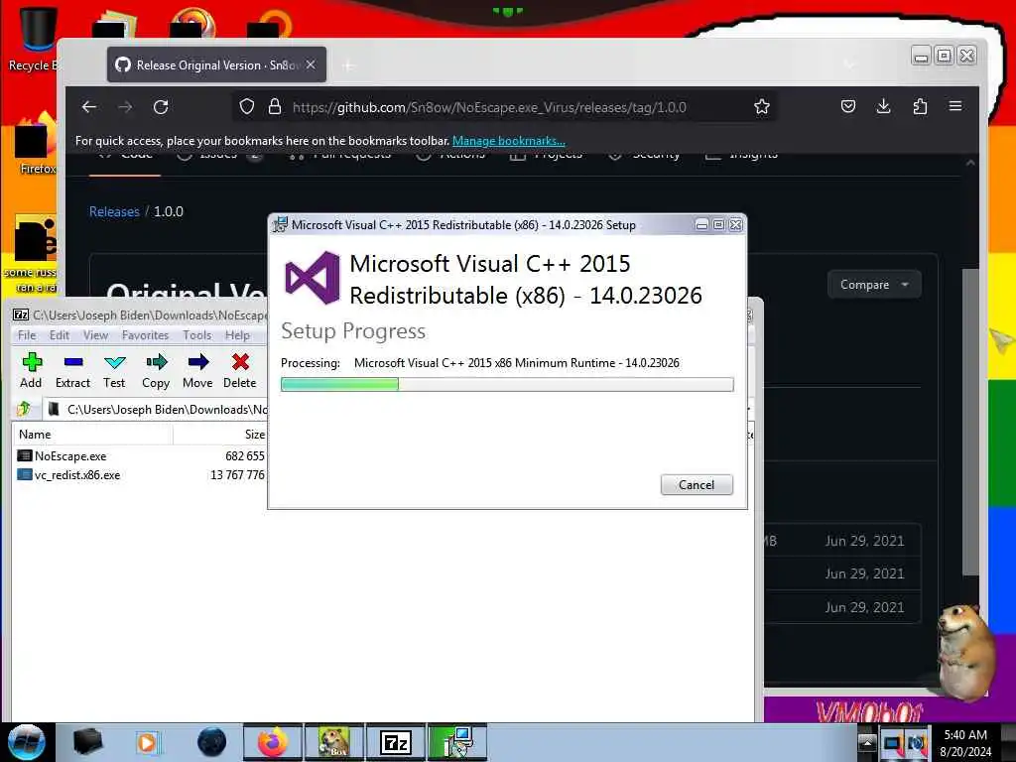This screenshot has width=1016, height=762.
Task: Open Firefox hamburger application menu
Action: coord(955,106)
